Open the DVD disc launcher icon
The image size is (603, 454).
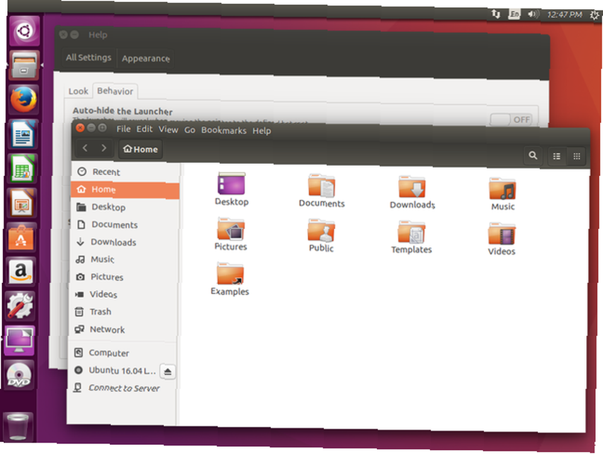pos(19,375)
